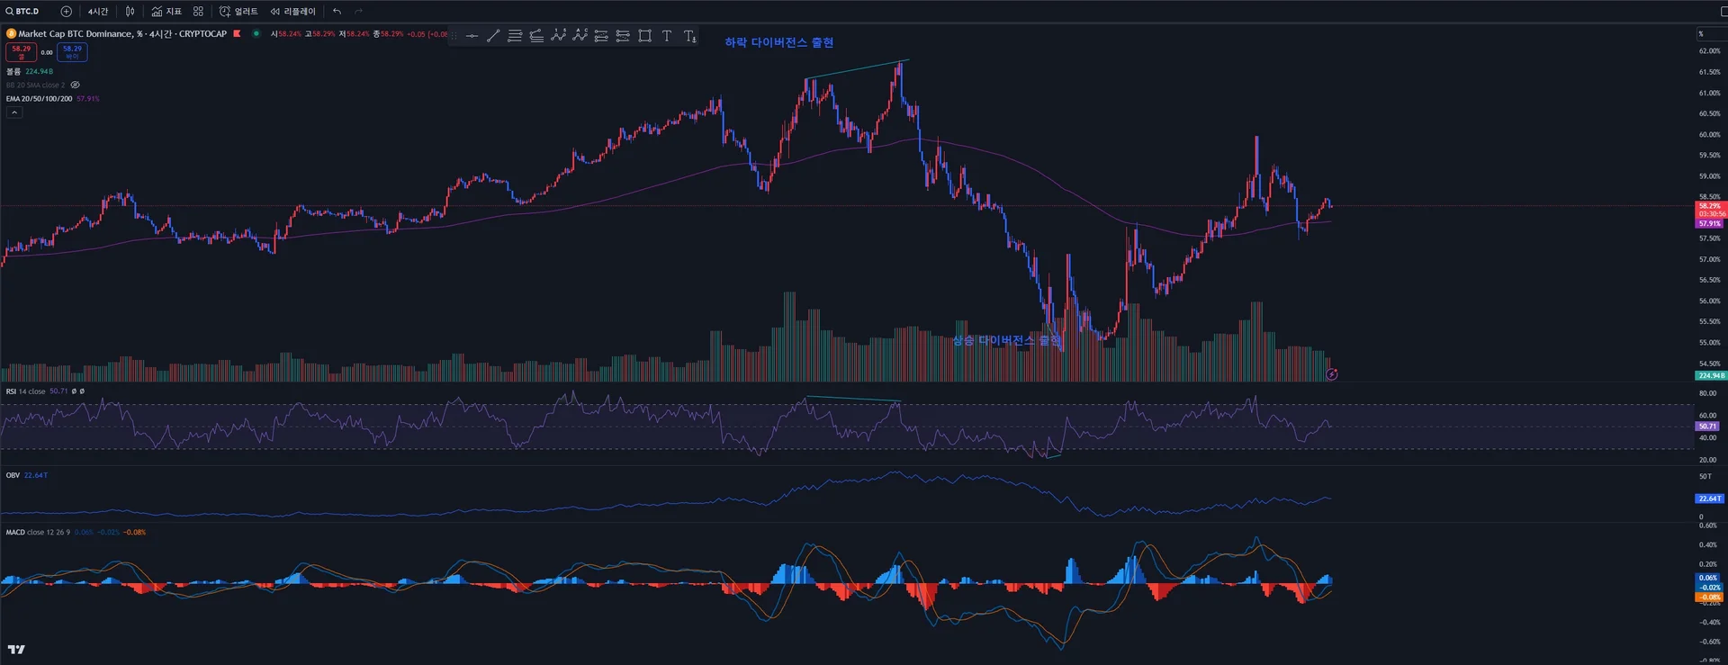Select the EMA 20/50/100/200 indicator label
Screen dimensions: 1728x665
[x=40, y=99]
